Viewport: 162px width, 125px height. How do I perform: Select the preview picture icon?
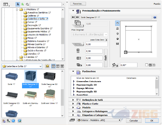point(117,44)
